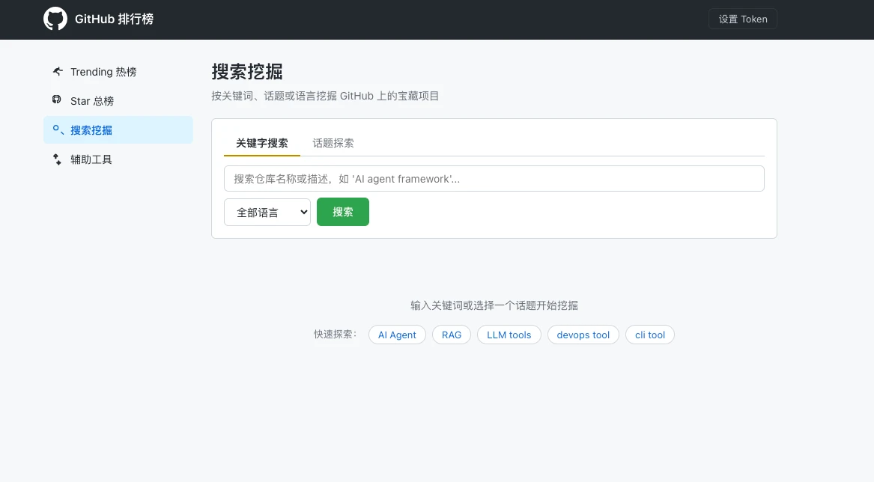Click the magnifier icon beside 搜索挖掘
This screenshot has height=482, width=874.
[x=58, y=129]
